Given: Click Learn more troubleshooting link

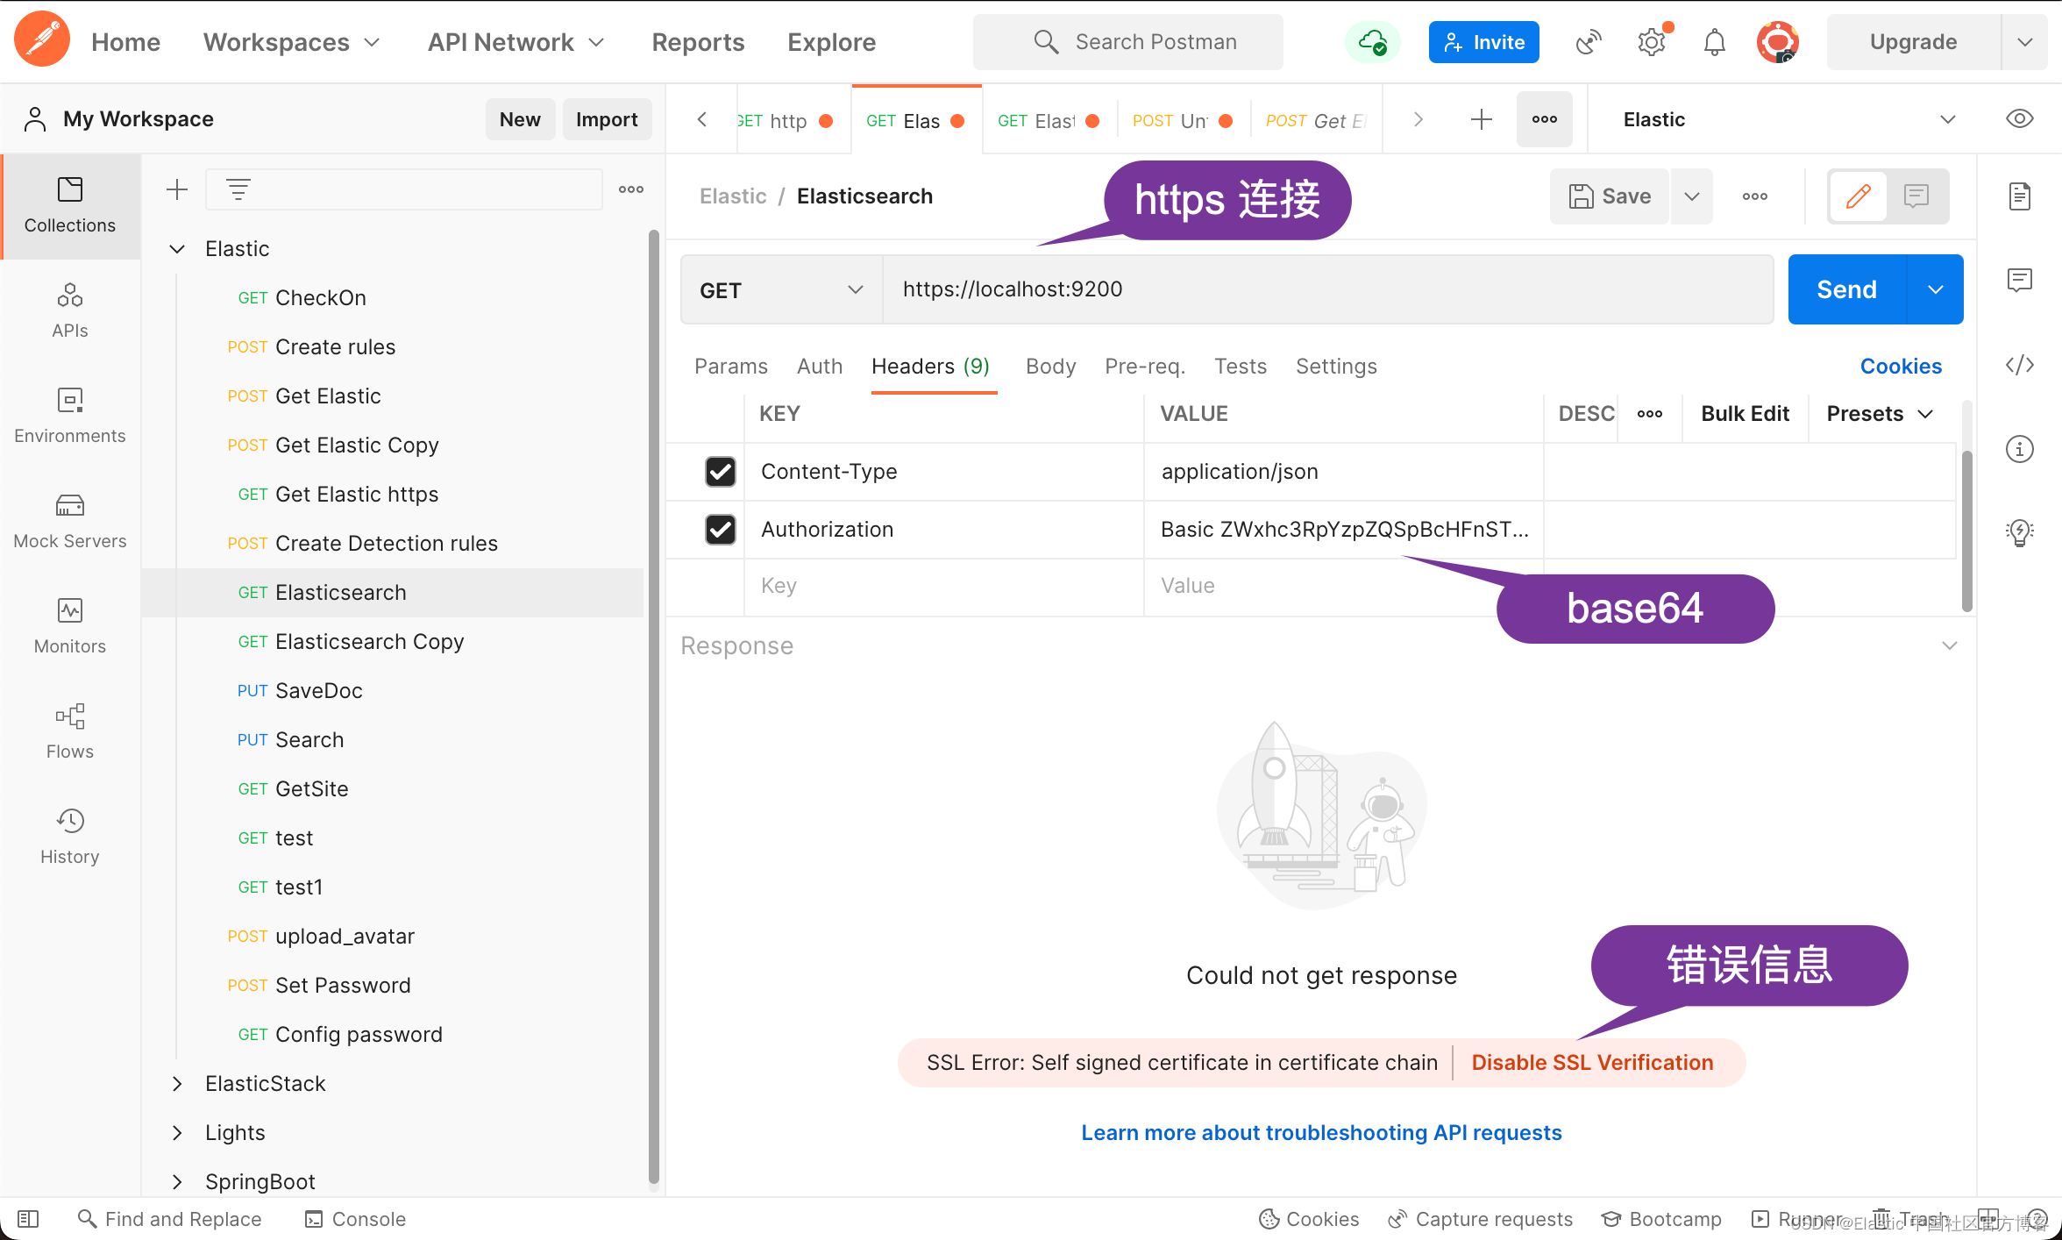Looking at the screenshot, I should (1323, 1131).
